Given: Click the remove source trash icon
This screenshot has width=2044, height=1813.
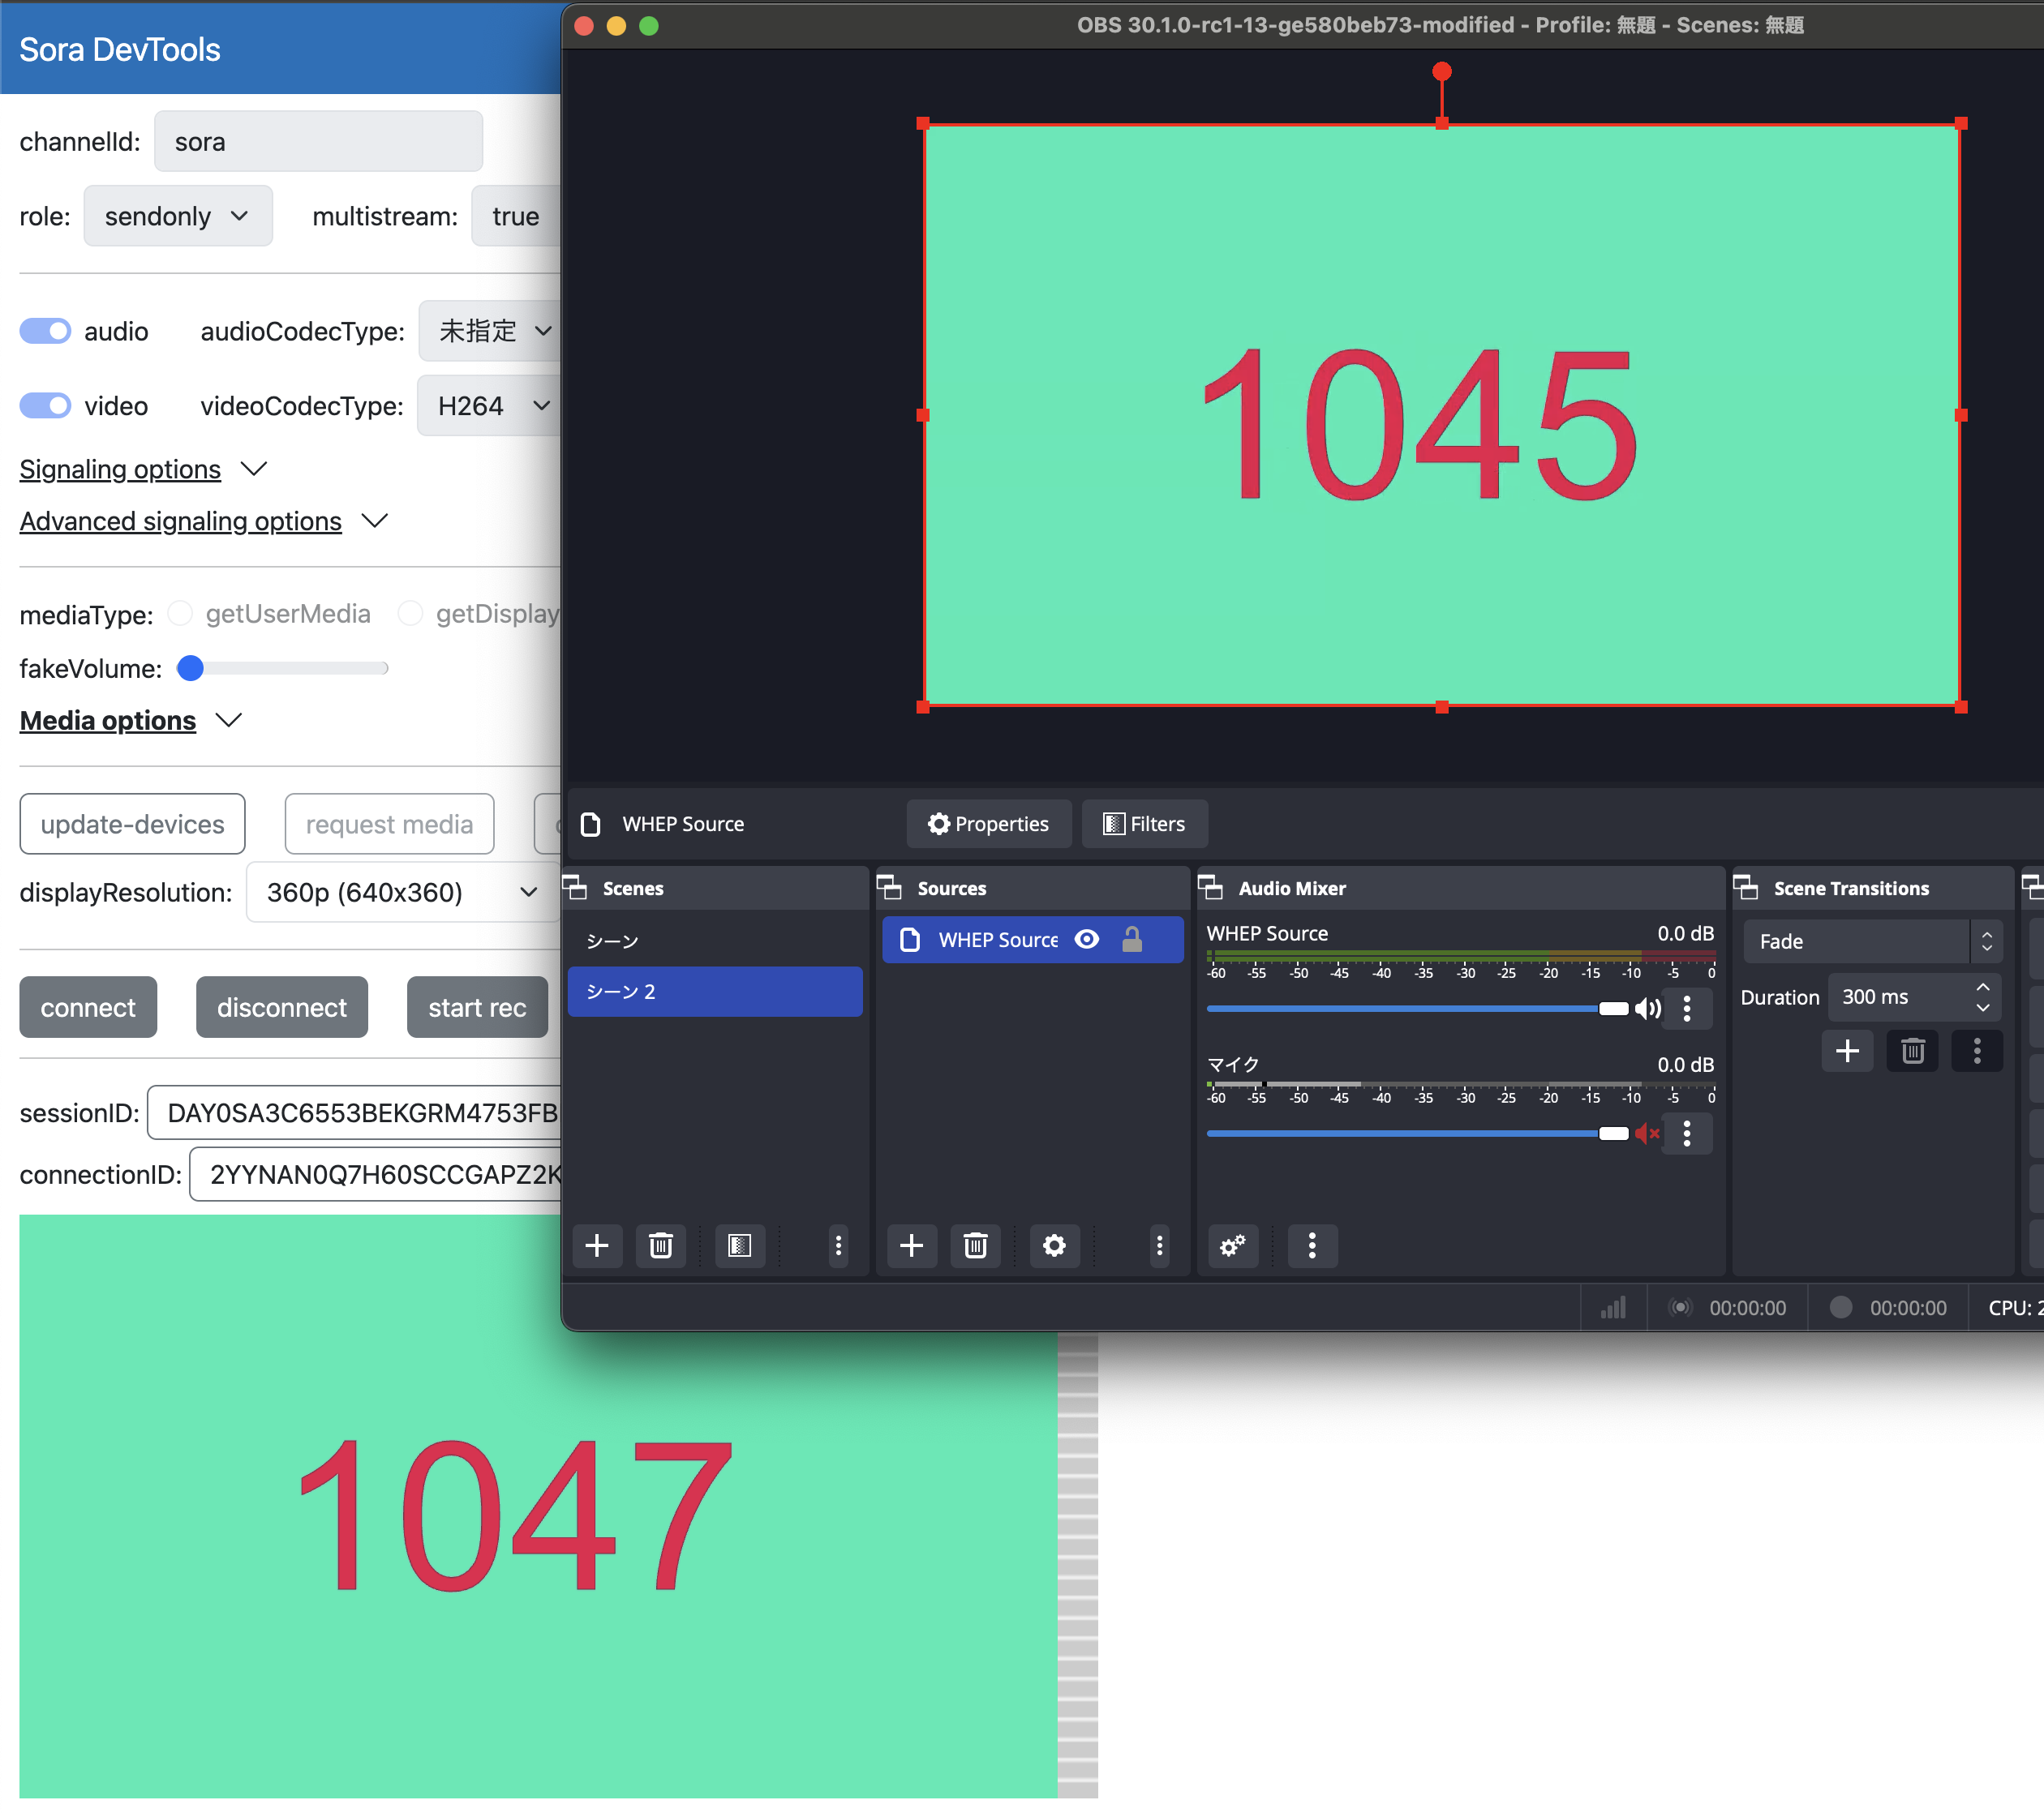Looking at the screenshot, I should tap(975, 1245).
